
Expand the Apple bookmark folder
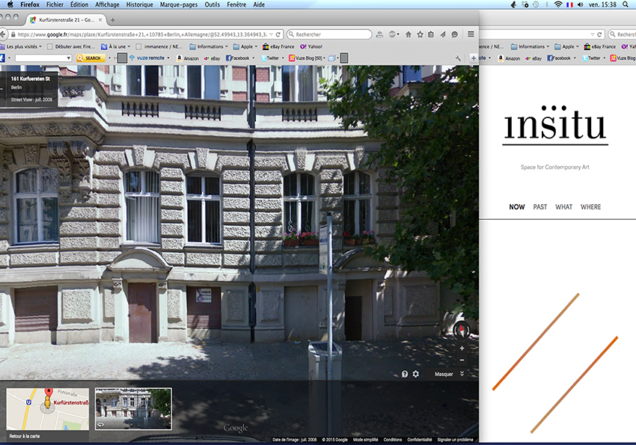click(x=245, y=46)
